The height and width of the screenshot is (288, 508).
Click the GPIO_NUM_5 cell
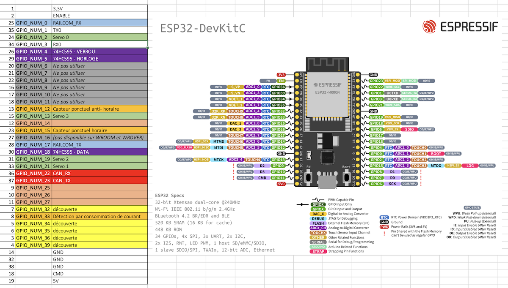click(33, 59)
